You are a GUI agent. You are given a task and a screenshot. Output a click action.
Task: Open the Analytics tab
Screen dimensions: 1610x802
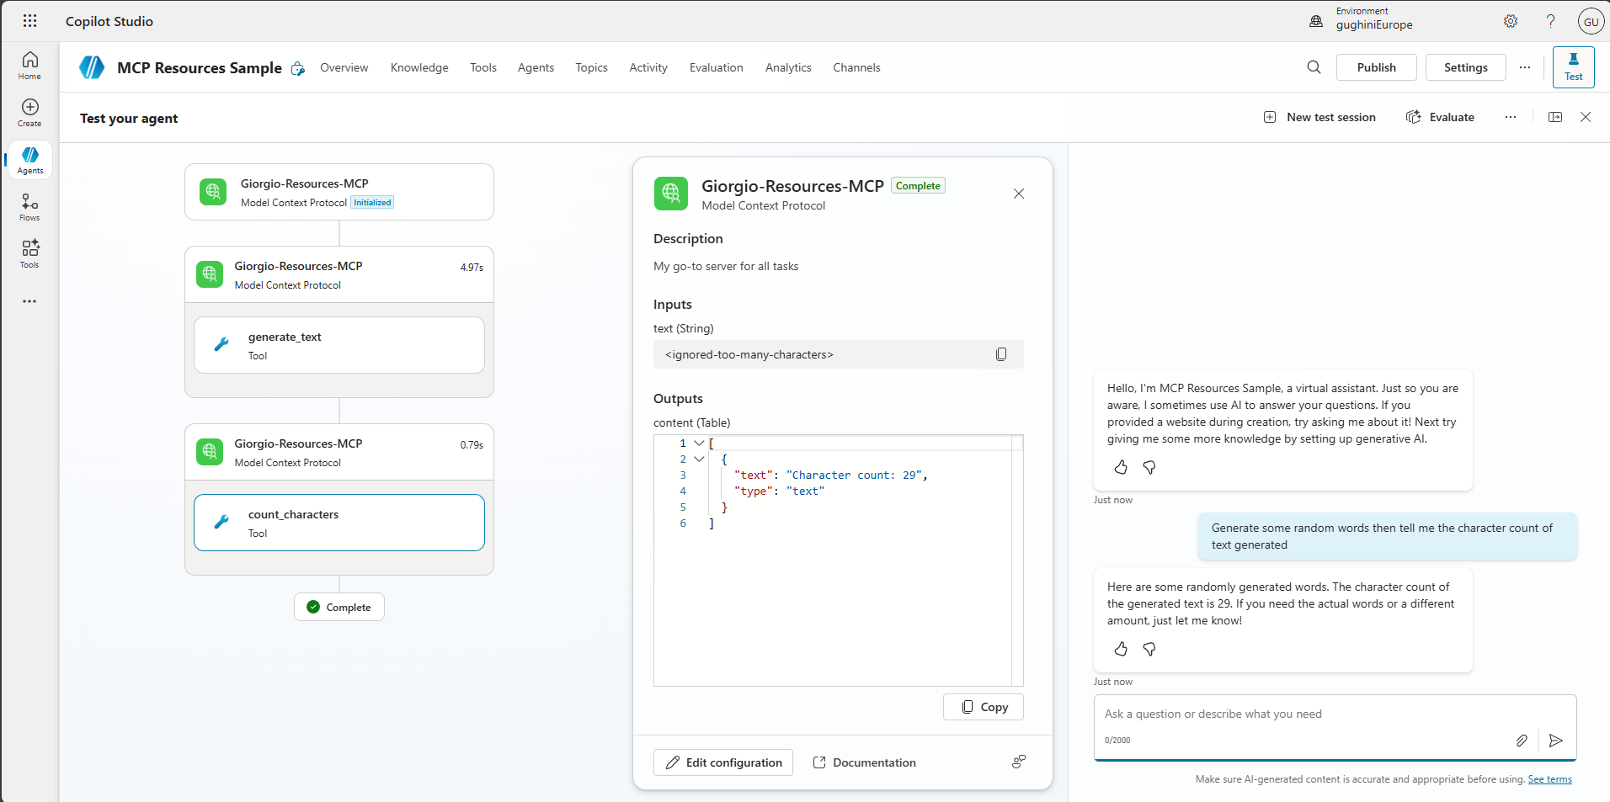coord(788,67)
